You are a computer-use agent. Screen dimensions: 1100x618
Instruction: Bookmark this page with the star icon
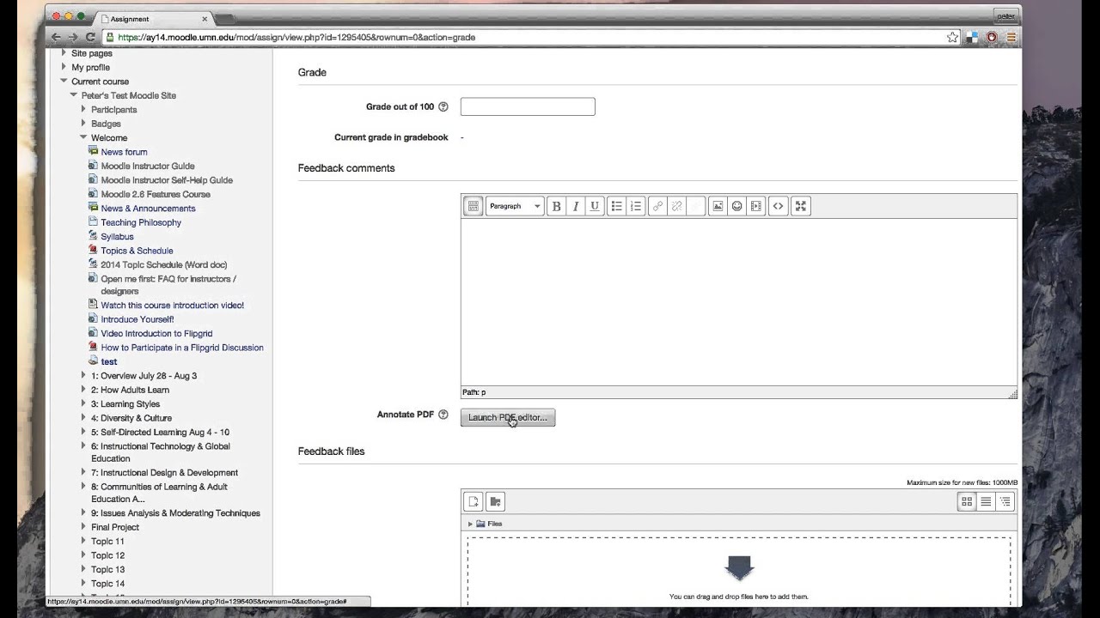click(952, 37)
